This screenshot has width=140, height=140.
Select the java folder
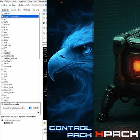(x=5, y=74)
